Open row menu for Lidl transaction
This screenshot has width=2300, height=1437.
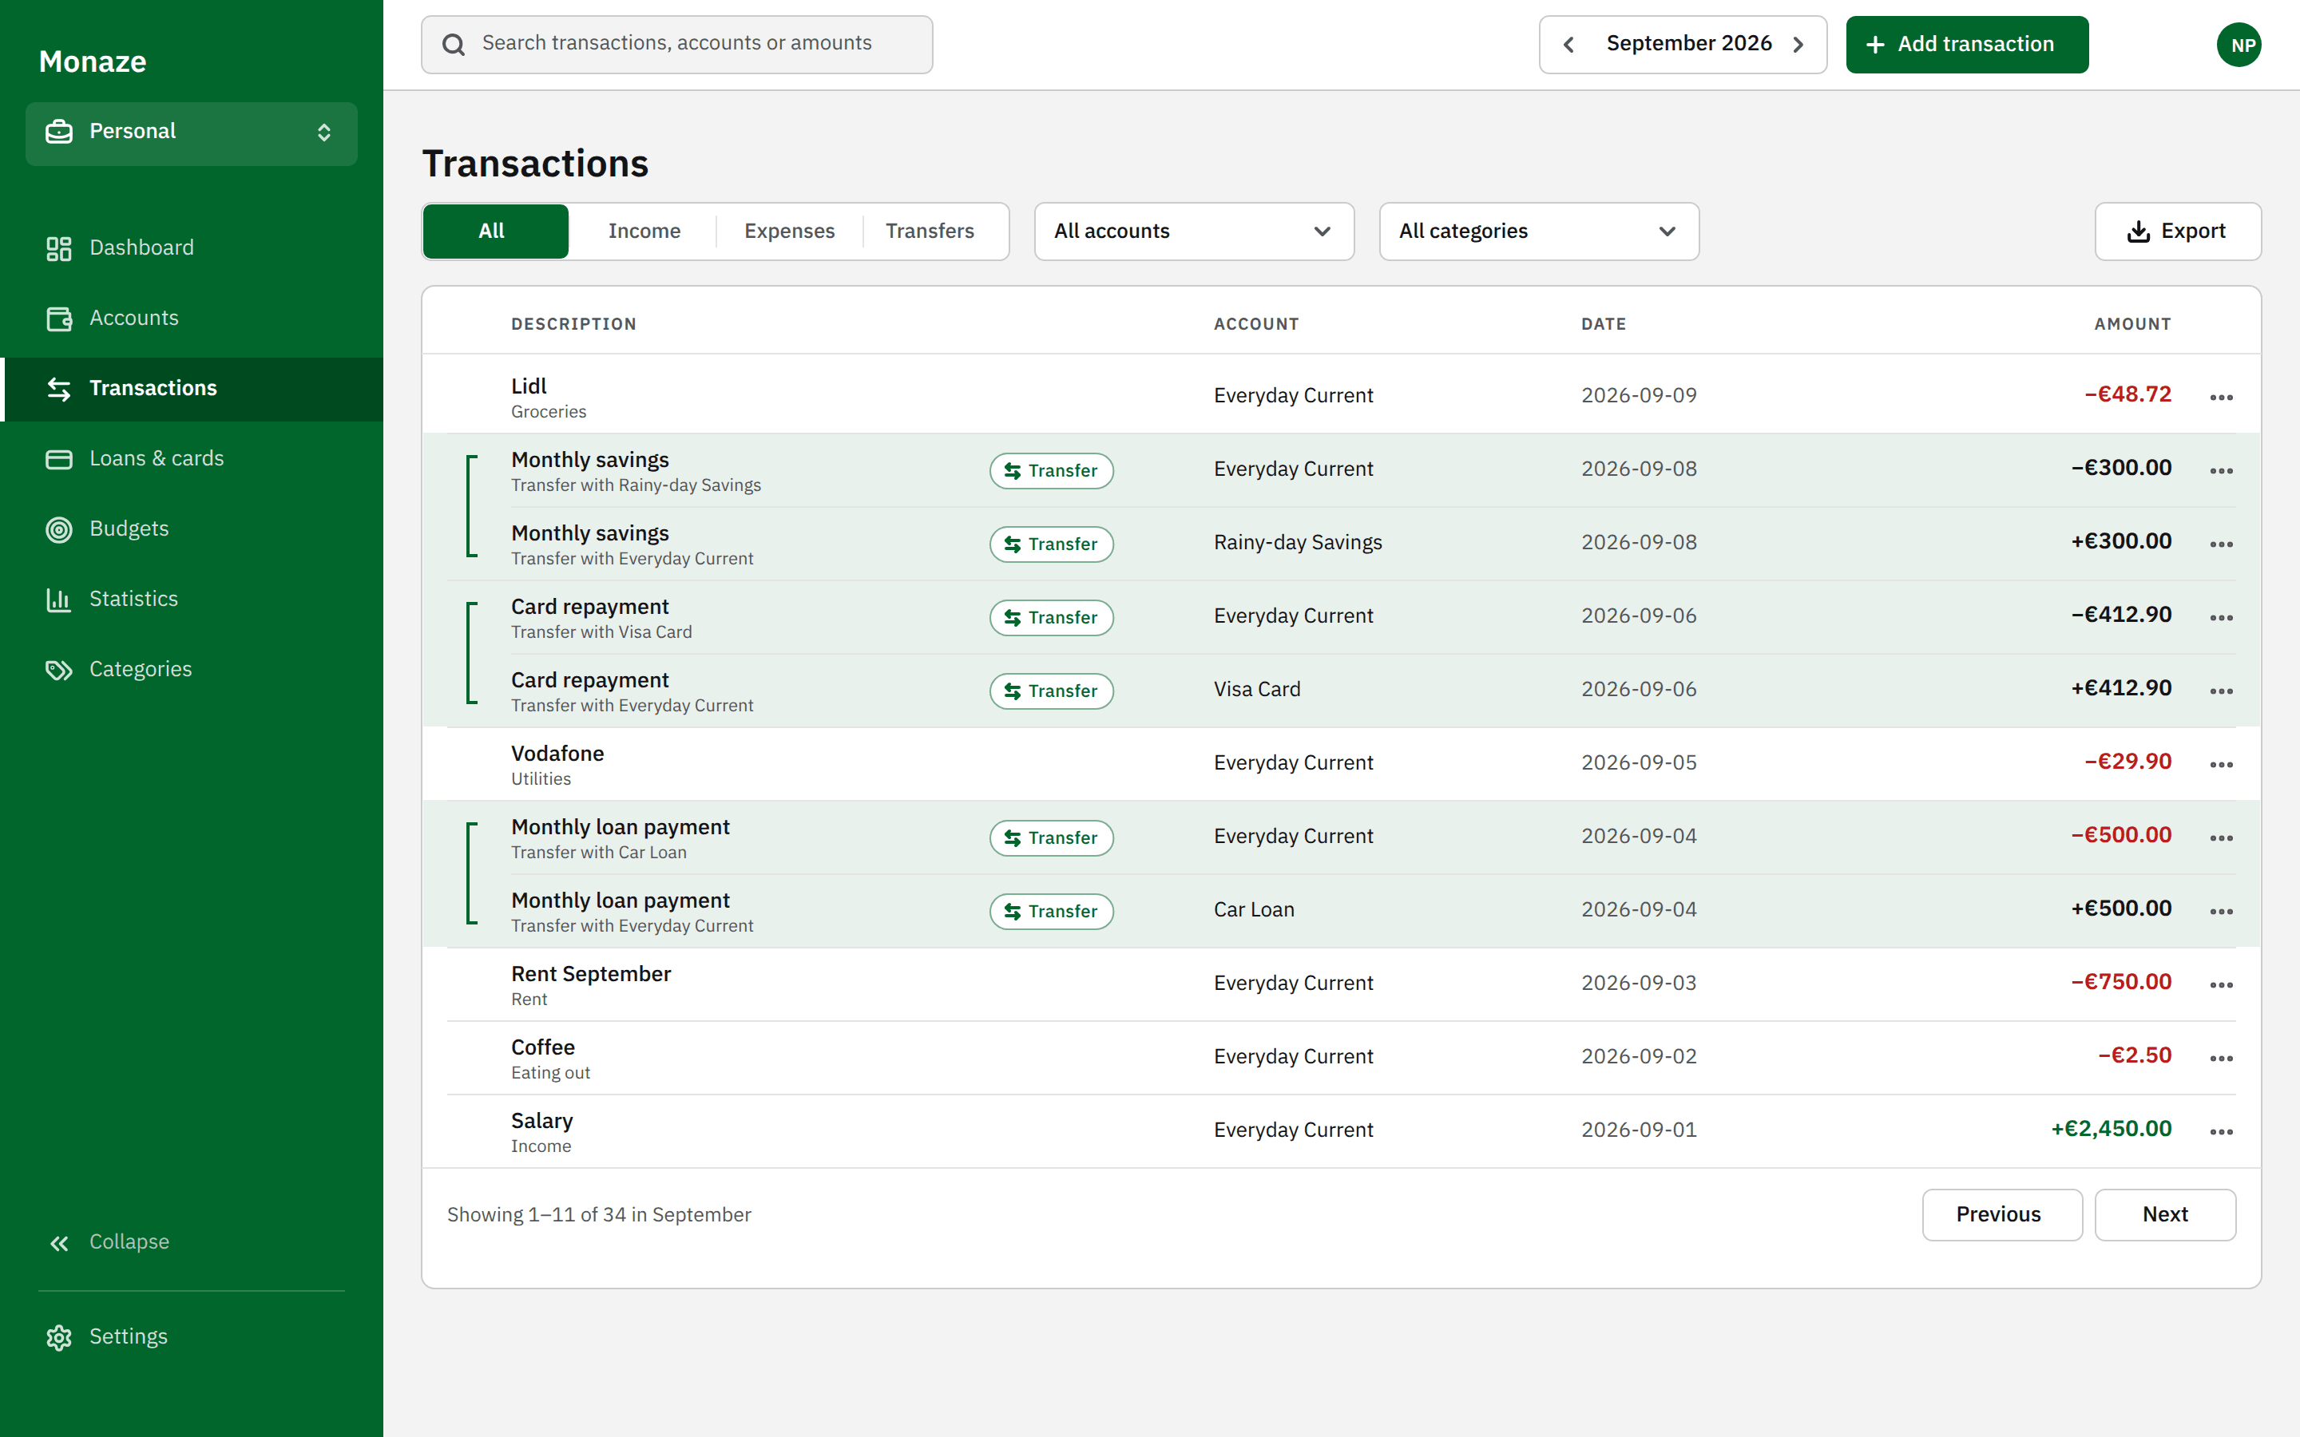[x=2221, y=398]
